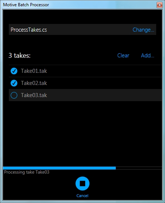Click the Take01.tak completed checkmark icon

tap(14, 71)
